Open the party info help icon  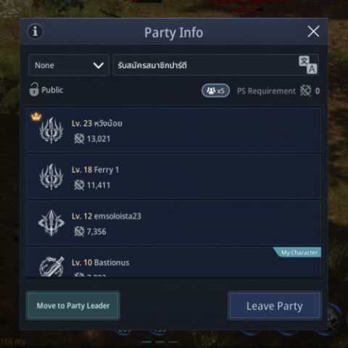(36, 31)
